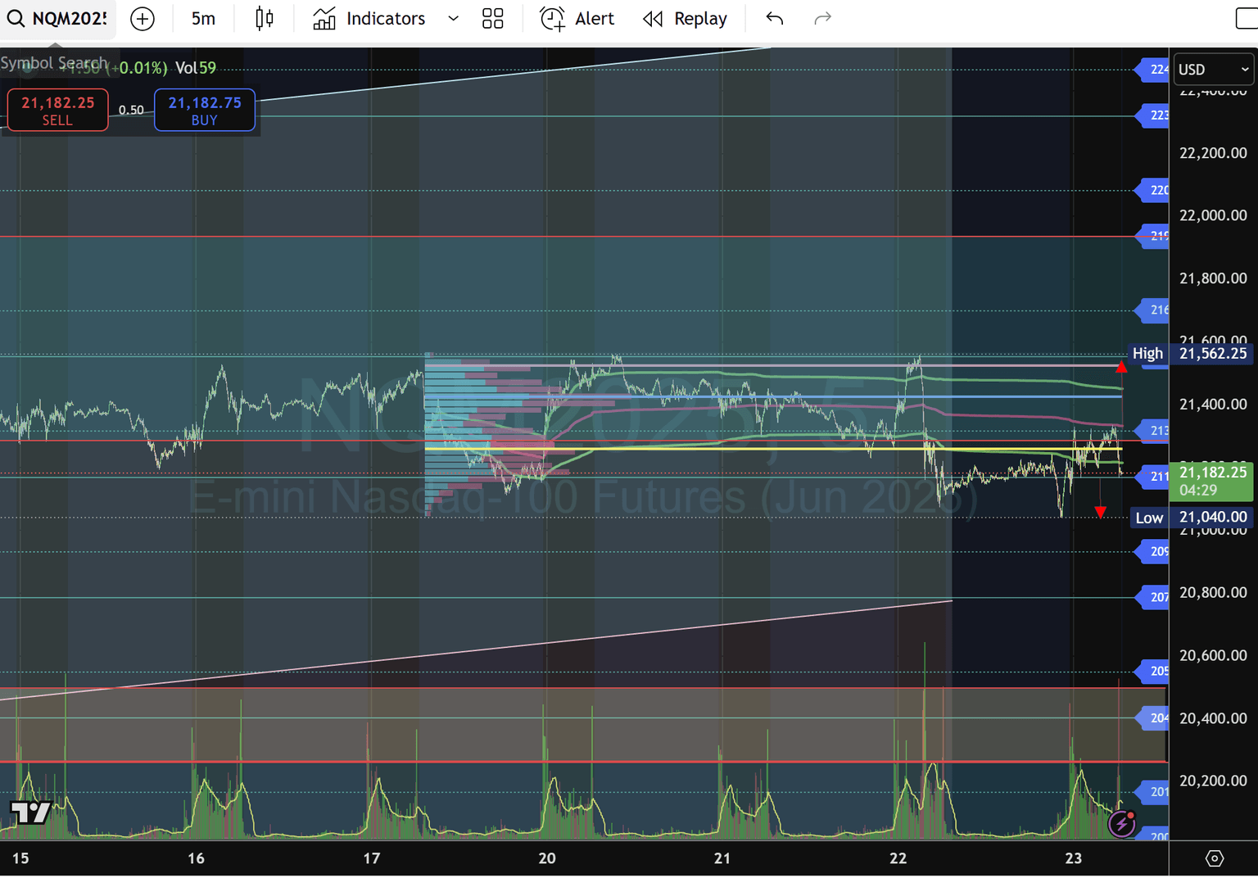Open the Symbol Search box
This screenshot has width=1258, height=878.
16,18
